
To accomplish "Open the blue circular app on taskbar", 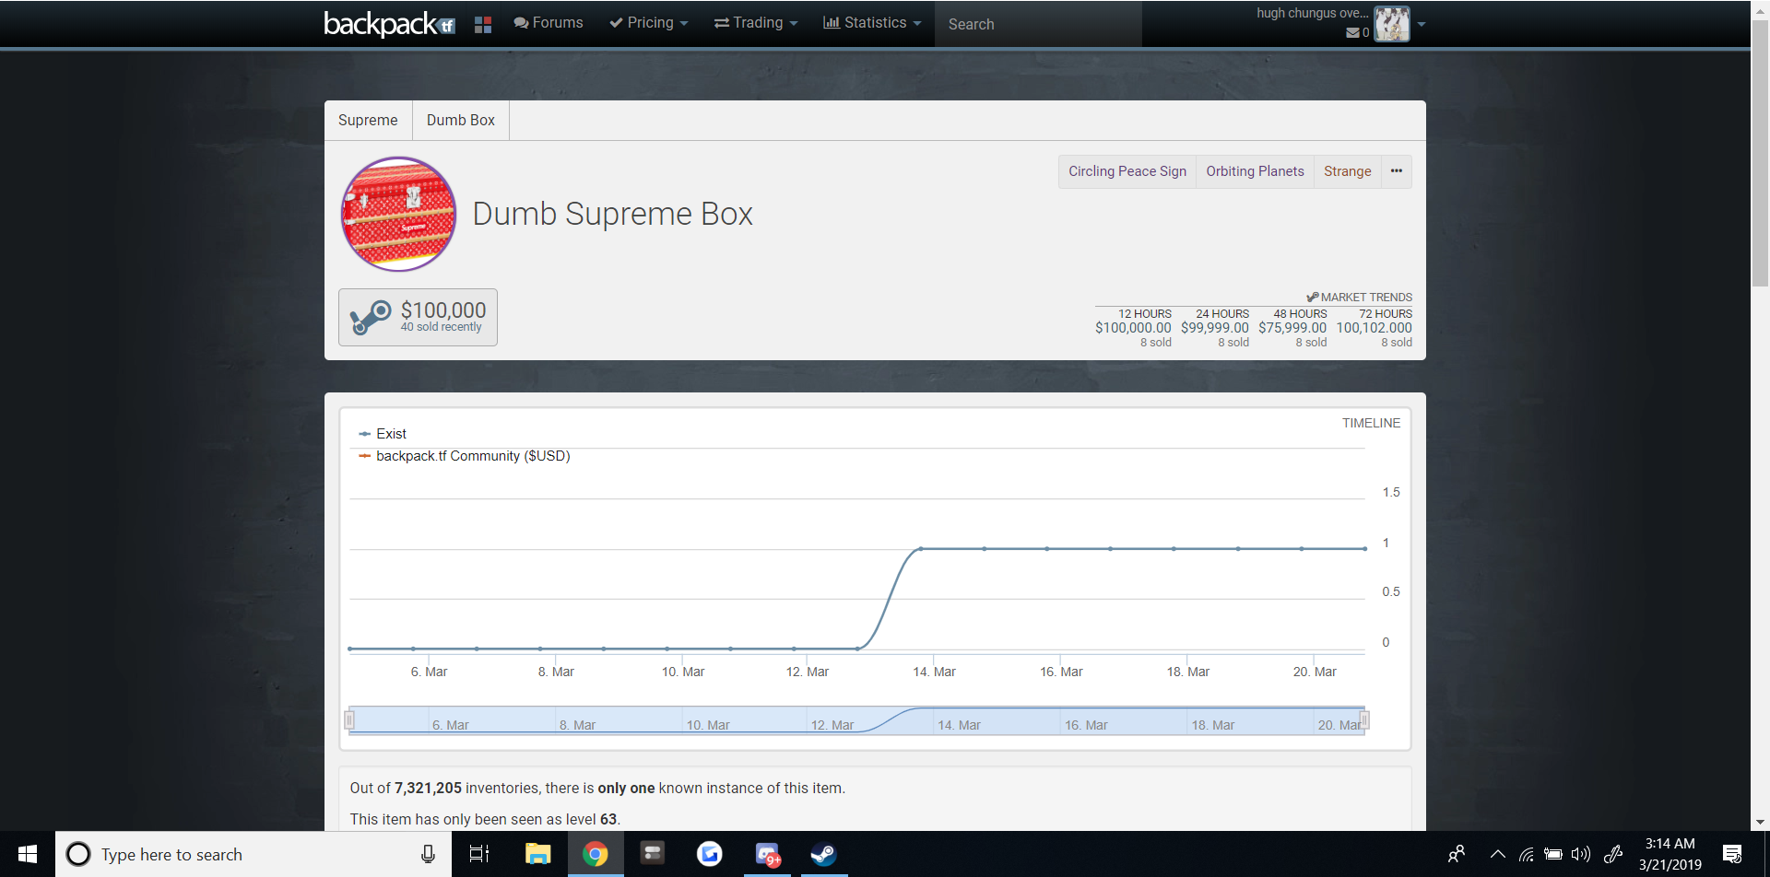I will click(x=710, y=854).
